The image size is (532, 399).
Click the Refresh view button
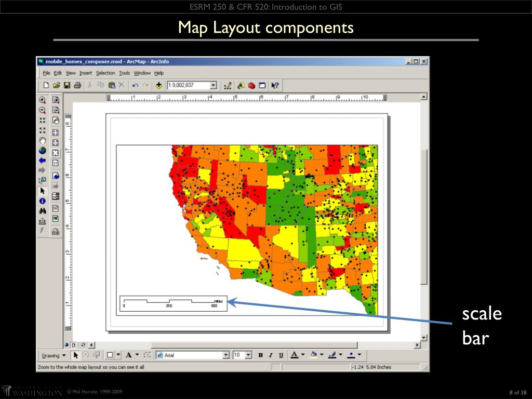tap(83, 345)
